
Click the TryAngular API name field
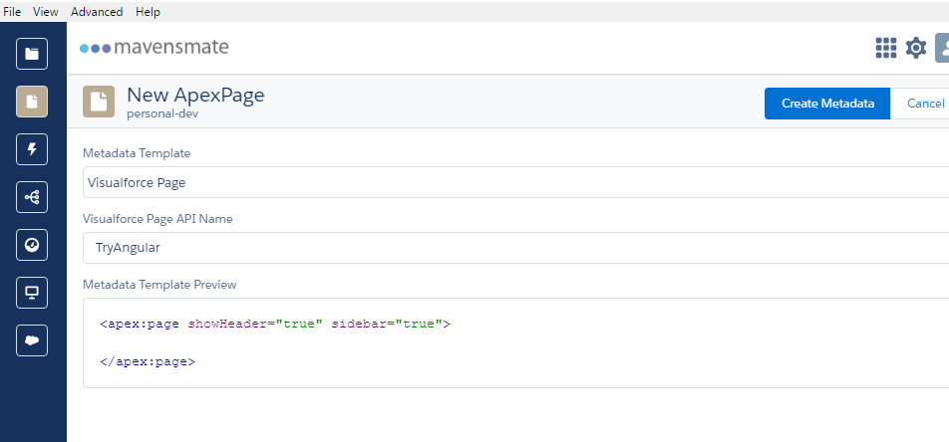tap(515, 247)
